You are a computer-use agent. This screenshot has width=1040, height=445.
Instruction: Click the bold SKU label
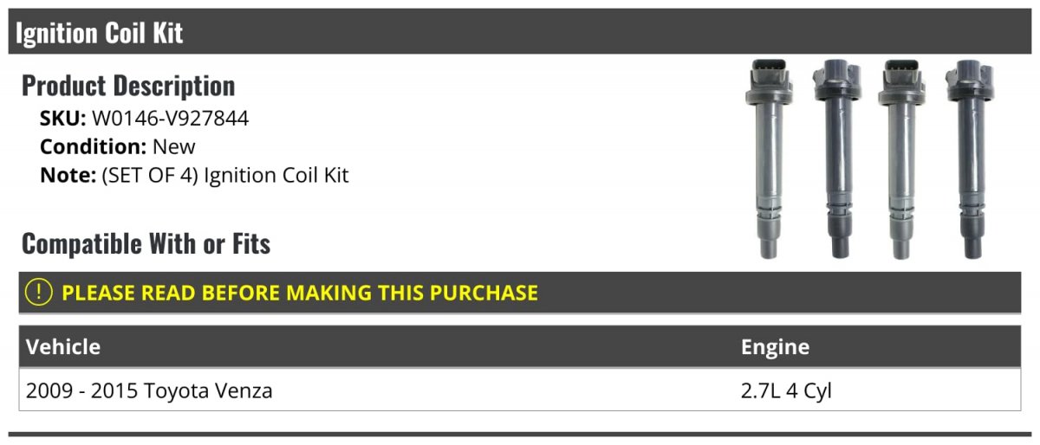(62, 119)
